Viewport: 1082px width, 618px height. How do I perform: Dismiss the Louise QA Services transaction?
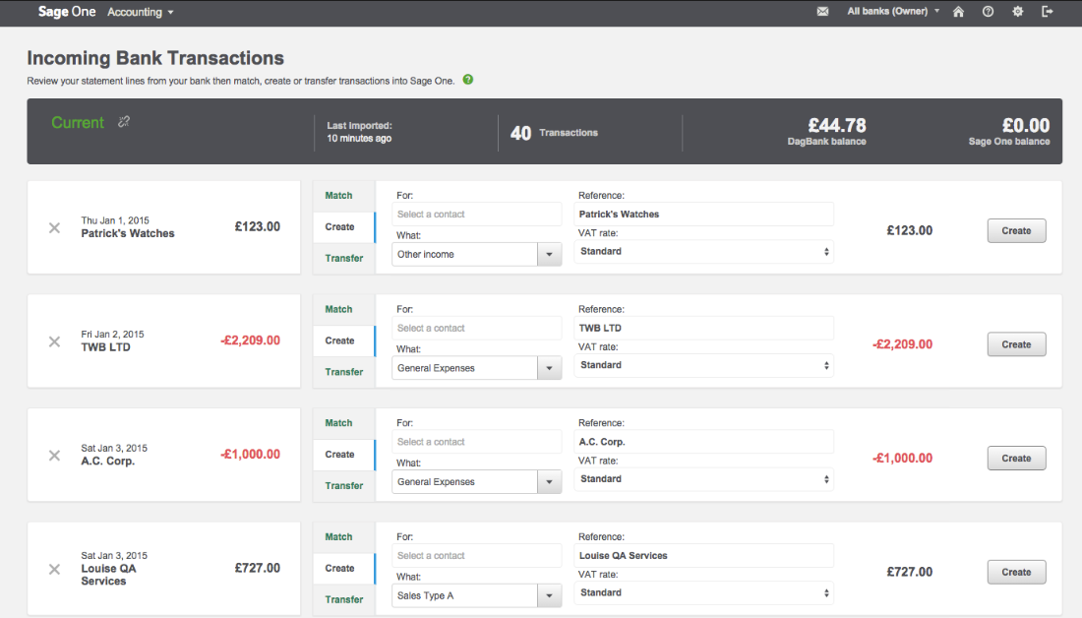pos(54,570)
